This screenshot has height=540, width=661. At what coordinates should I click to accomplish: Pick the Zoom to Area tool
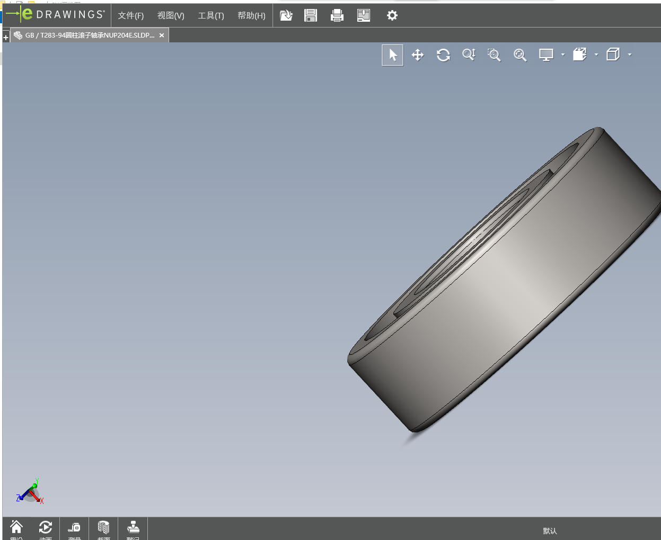(494, 55)
